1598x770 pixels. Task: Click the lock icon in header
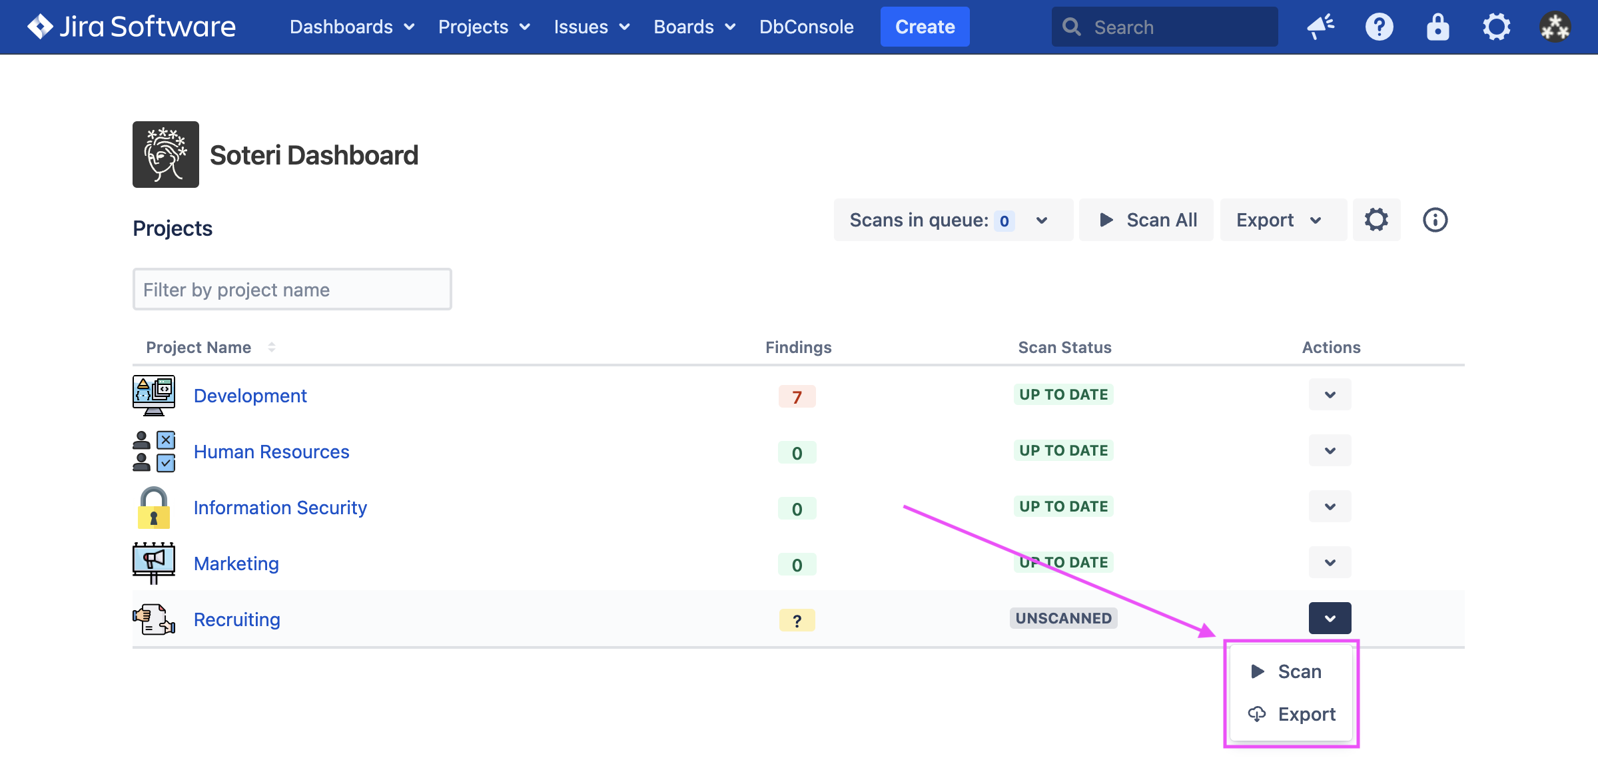point(1437,27)
